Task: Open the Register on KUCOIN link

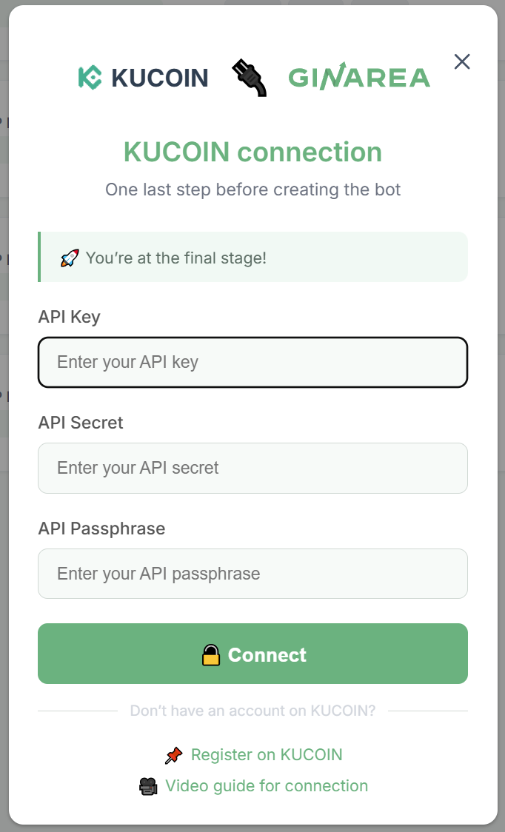Action: (x=267, y=754)
